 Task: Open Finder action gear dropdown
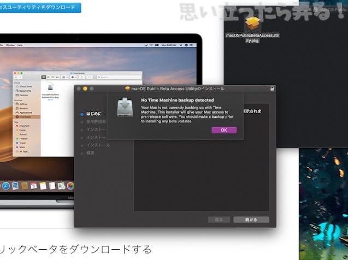[74, 77]
